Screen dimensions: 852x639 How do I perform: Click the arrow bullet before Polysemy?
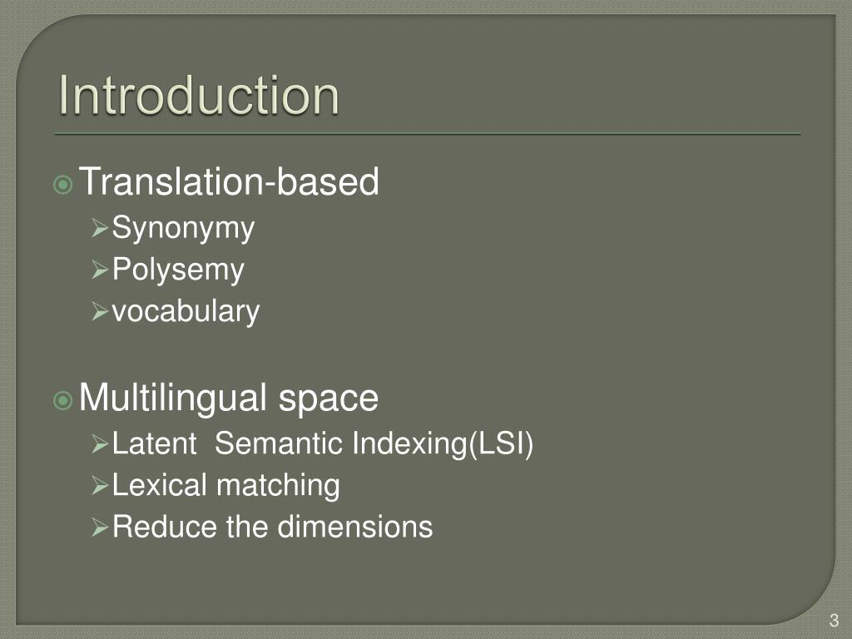click(x=101, y=270)
